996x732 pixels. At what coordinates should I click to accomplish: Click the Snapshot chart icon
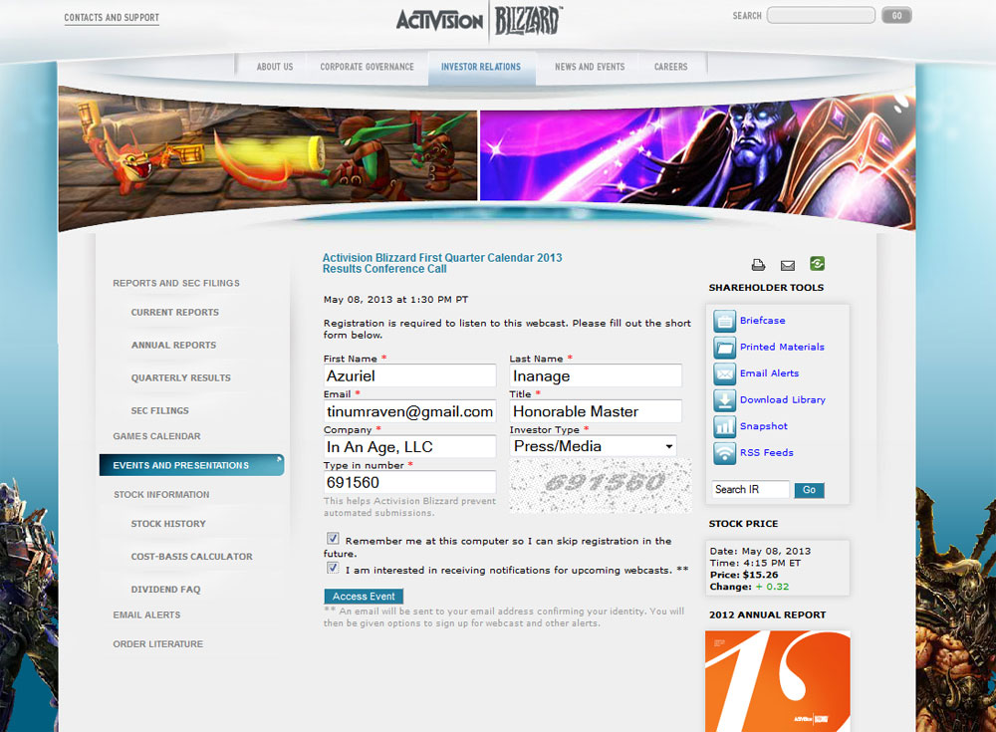(x=724, y=426)
